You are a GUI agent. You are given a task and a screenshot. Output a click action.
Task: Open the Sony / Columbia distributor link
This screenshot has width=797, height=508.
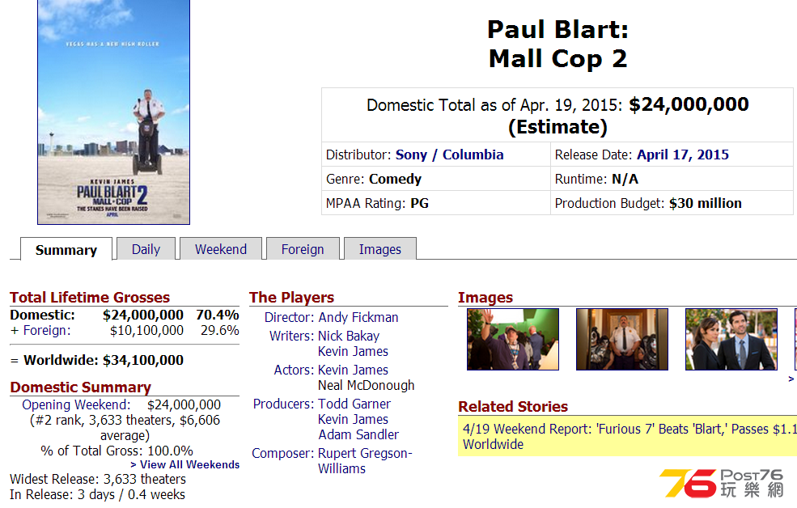(x=449, y=155)
